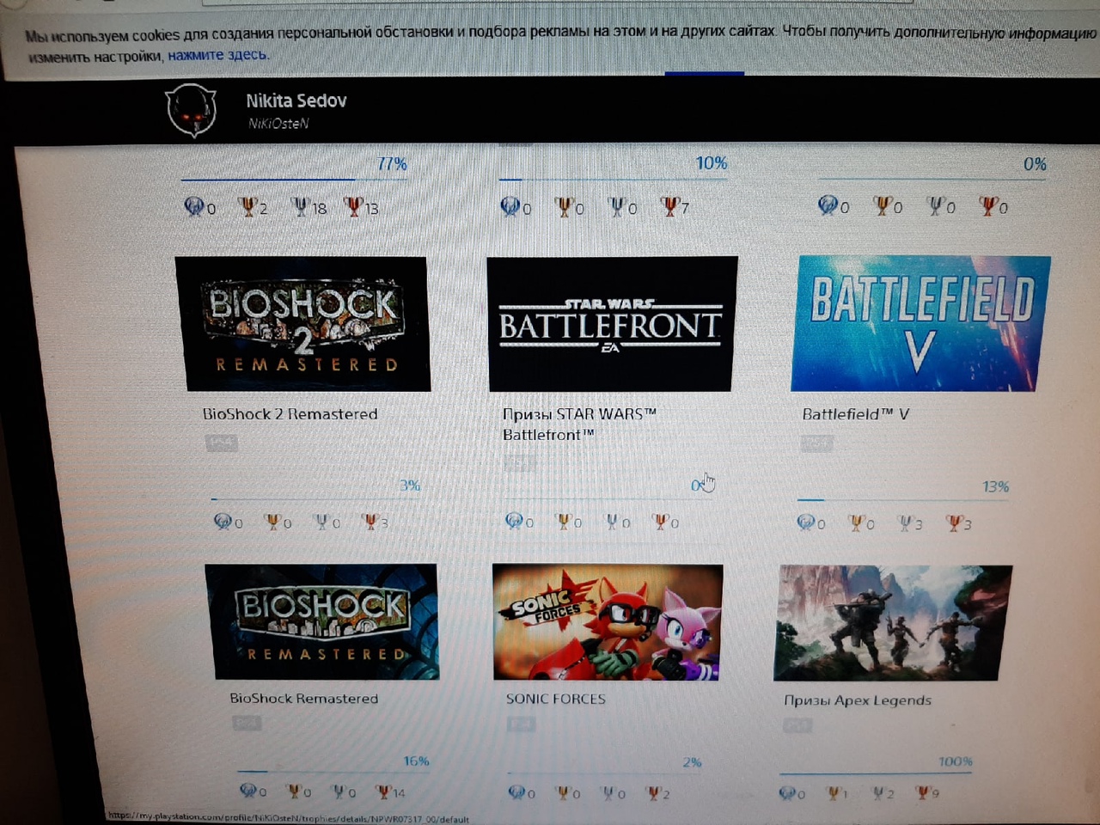Viewport: 1100px width, 825px height.
Task: Click bronze trophy icon under BioShock 2 Remastered
Action: [x=370, y=521]
